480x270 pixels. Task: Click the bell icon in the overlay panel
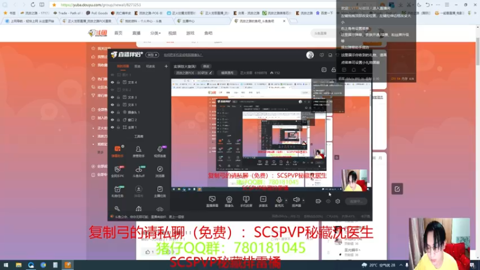pyautogui.click(x=353, y=70)
